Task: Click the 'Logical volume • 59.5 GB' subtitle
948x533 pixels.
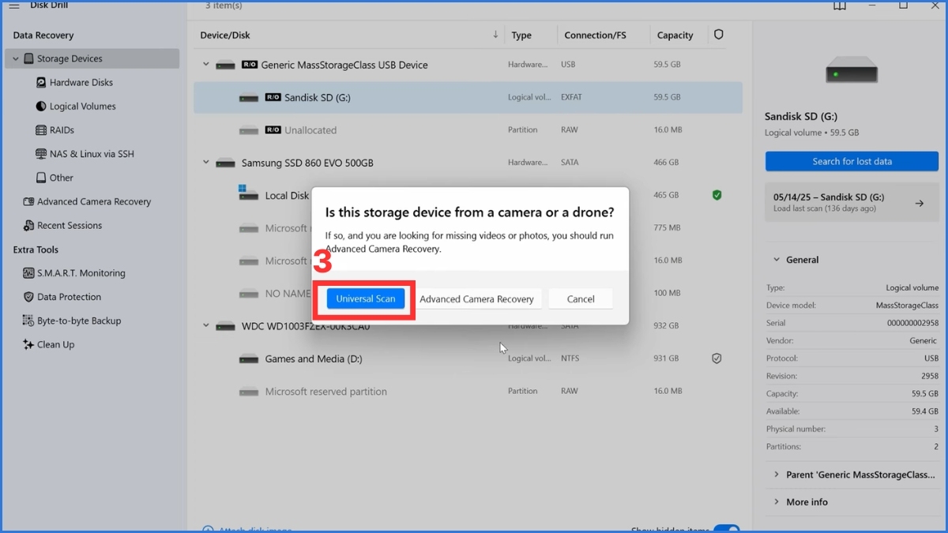Action: [811, 133]
